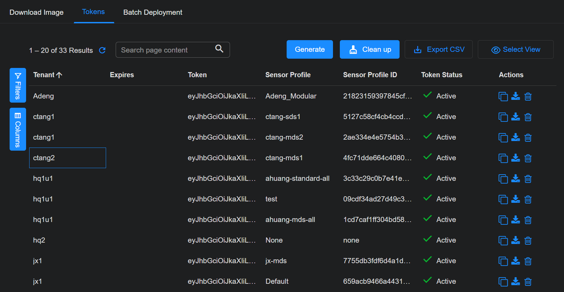Delete the test profile token
This screenshot has width=564, height=292.
coord(528,199)
